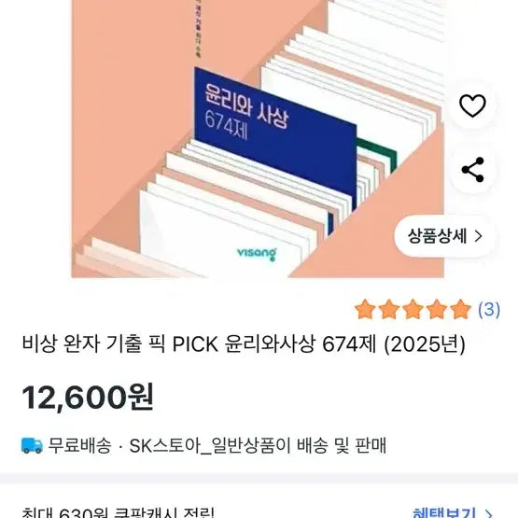The height and width of the screenshot is (518, 518).
Task: Click the middle third rating star
Action: click(x=413, y=309)
